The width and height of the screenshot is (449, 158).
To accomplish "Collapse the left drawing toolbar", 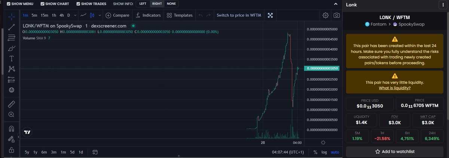I will pyautogui.click(x=18, y=137).
